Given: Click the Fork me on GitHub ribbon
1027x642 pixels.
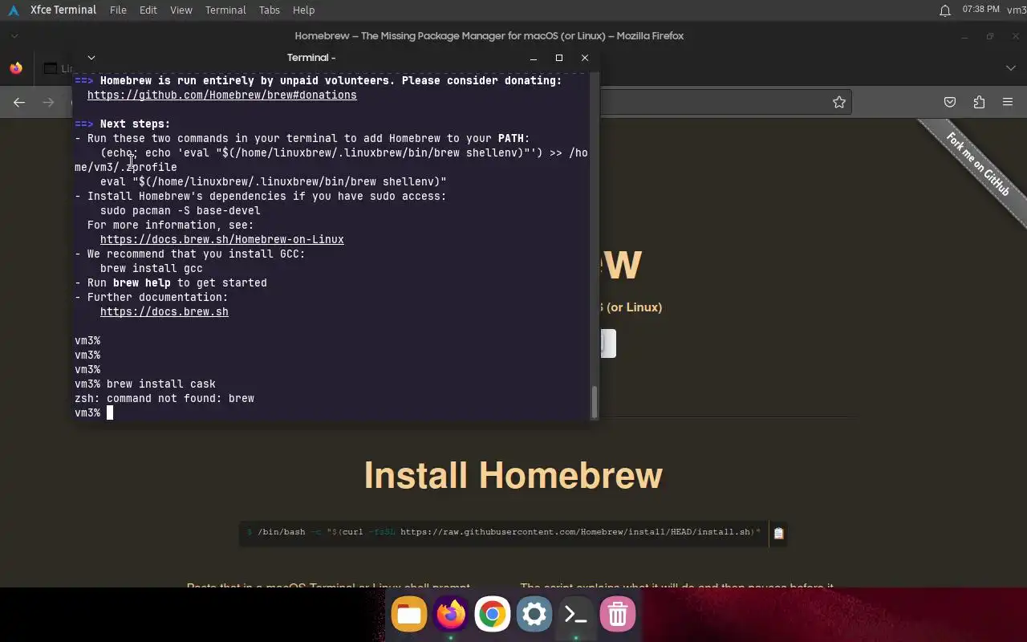Looking at the screenshot, I should click(976, 165).
